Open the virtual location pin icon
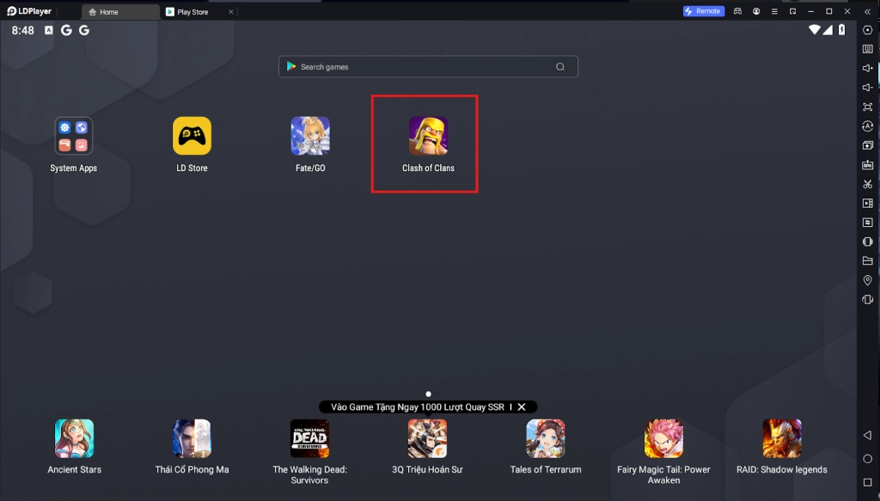The width and height of the screenshot is (880, 501). point(868,280)
